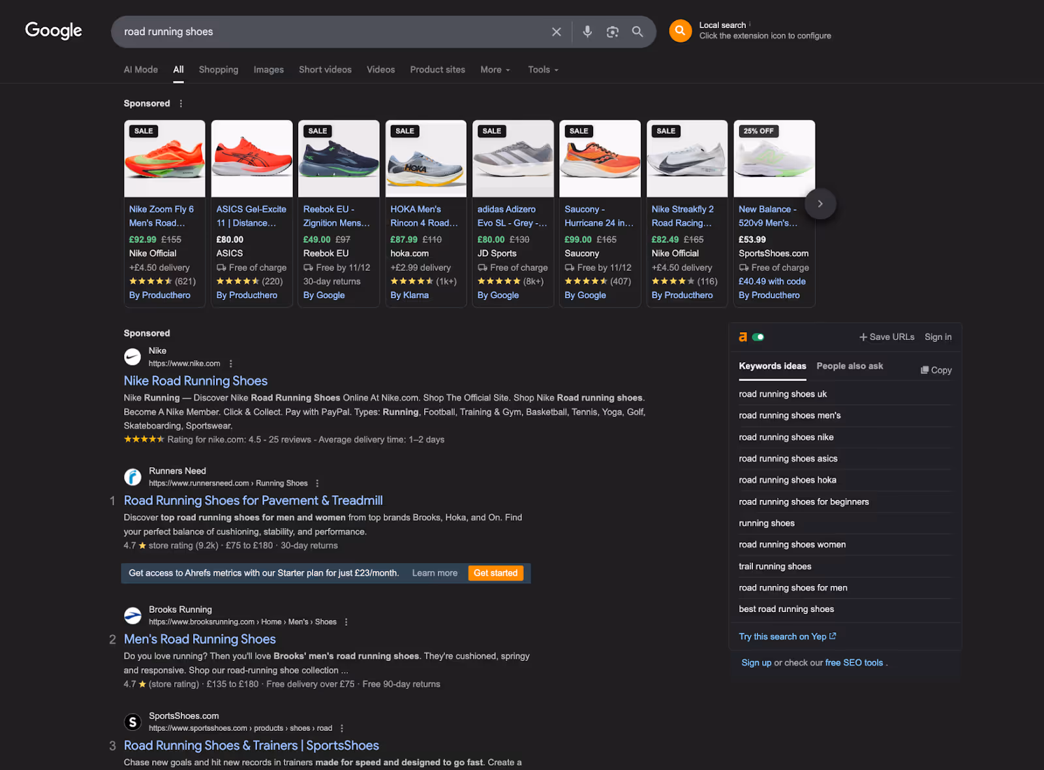Clear the search box with the X icon

[556, 32]
